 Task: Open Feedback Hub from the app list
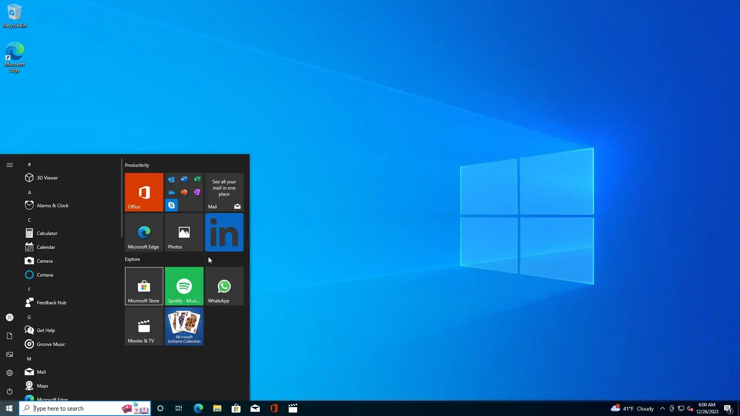pyautogui.click(x=51, y=302)
